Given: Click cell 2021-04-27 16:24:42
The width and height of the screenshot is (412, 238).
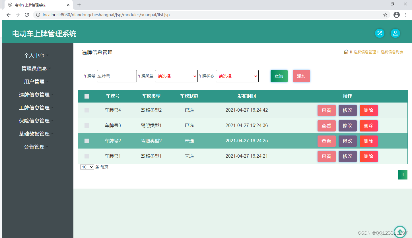Looking at the screenshot, I should 247,110.
